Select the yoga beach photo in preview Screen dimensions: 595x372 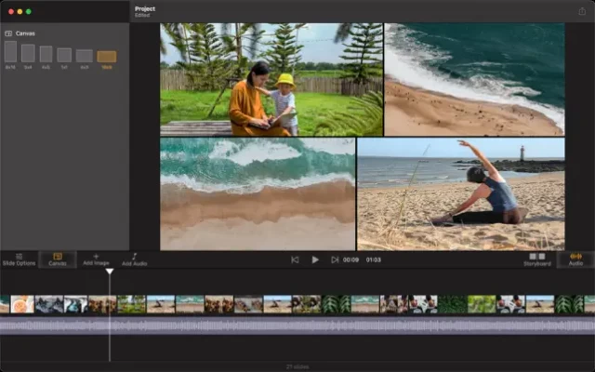[x=460, y=194]
